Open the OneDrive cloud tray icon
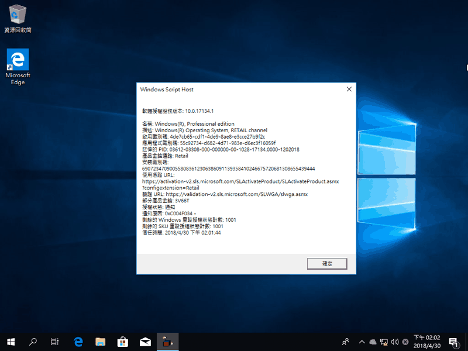This screenshot has width=468, height=351. click(x=373, y=342)
